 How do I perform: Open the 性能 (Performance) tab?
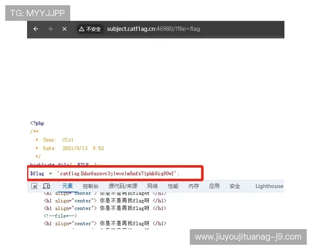pos(173,186)
